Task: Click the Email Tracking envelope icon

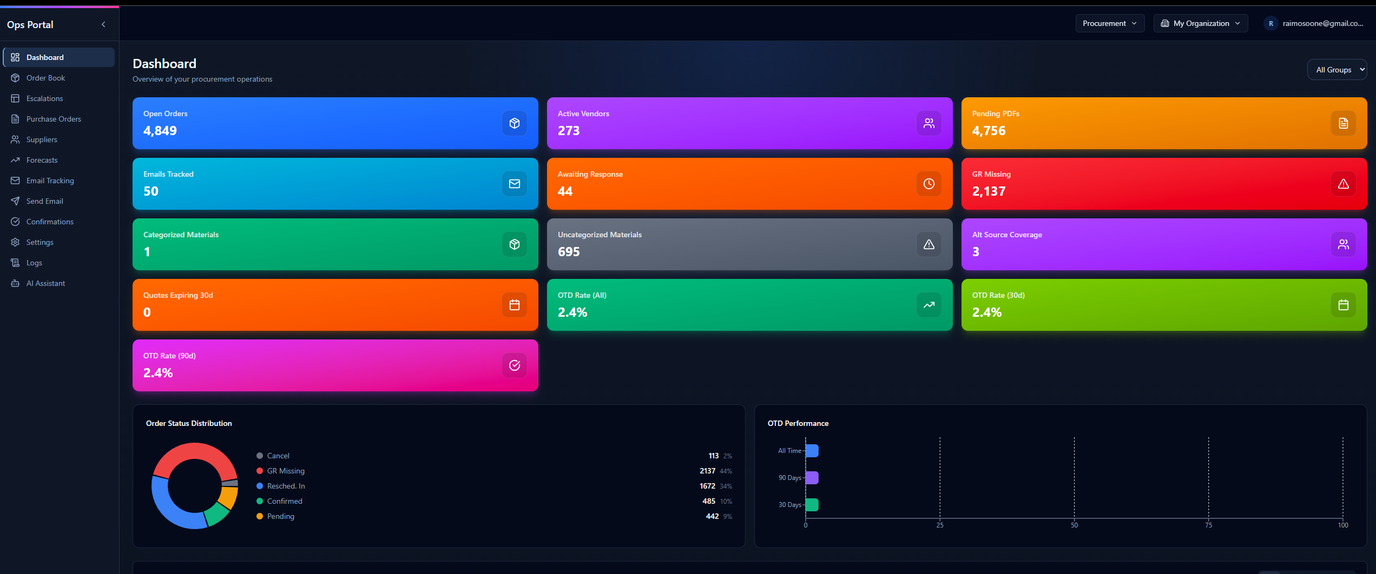Action: pos(15,180)
